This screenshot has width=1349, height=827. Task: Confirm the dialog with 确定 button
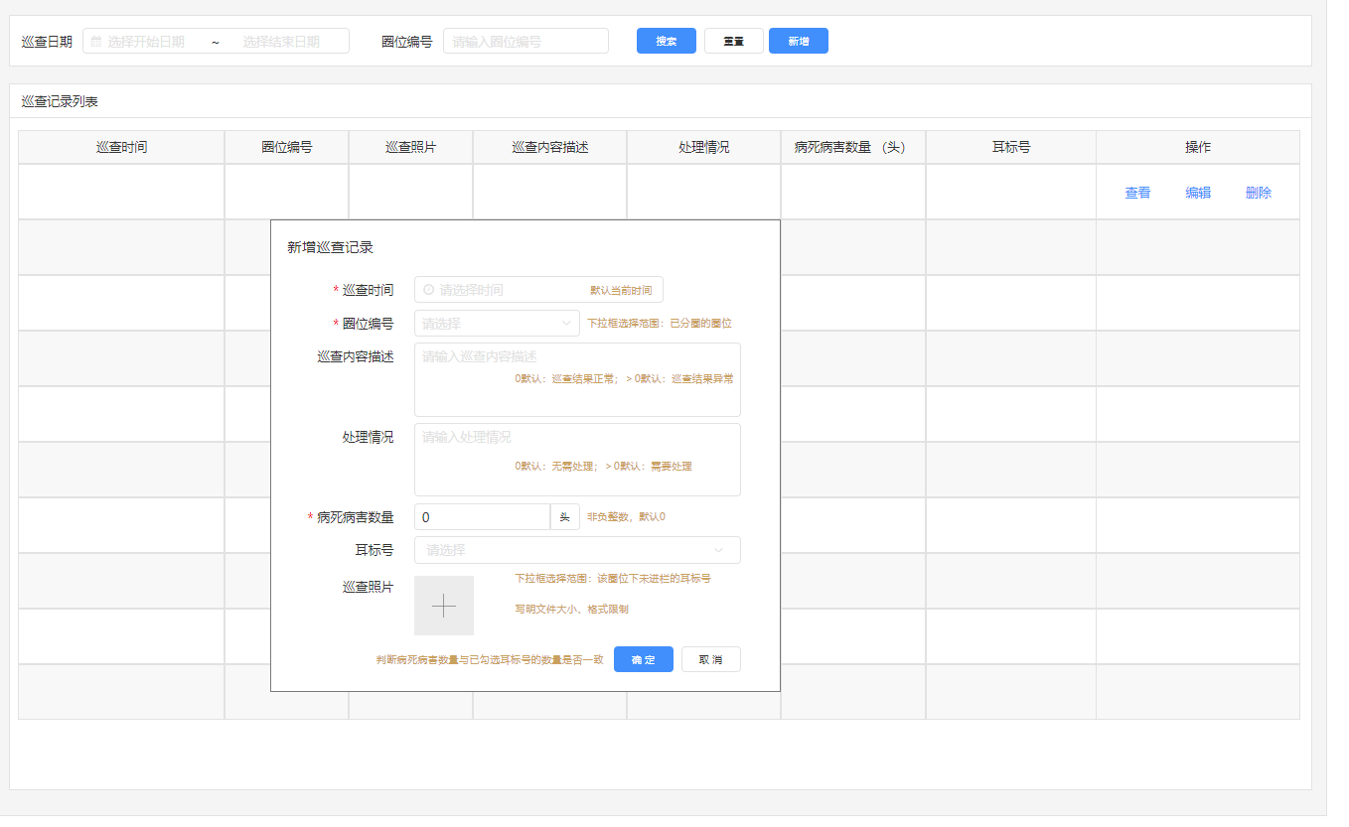pyautogui.click(x=644, y=659)
